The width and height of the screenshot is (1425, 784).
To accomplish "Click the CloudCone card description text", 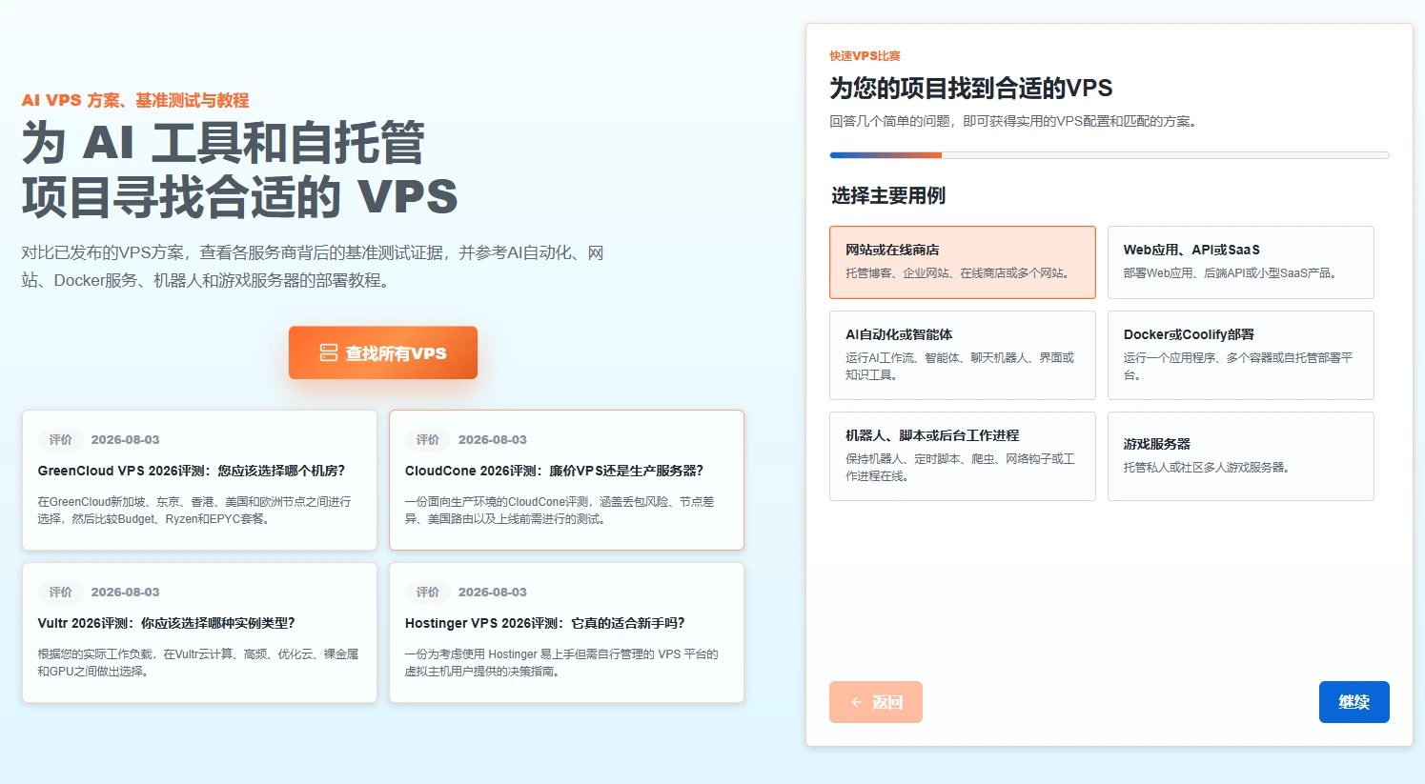I will (560, 510).
